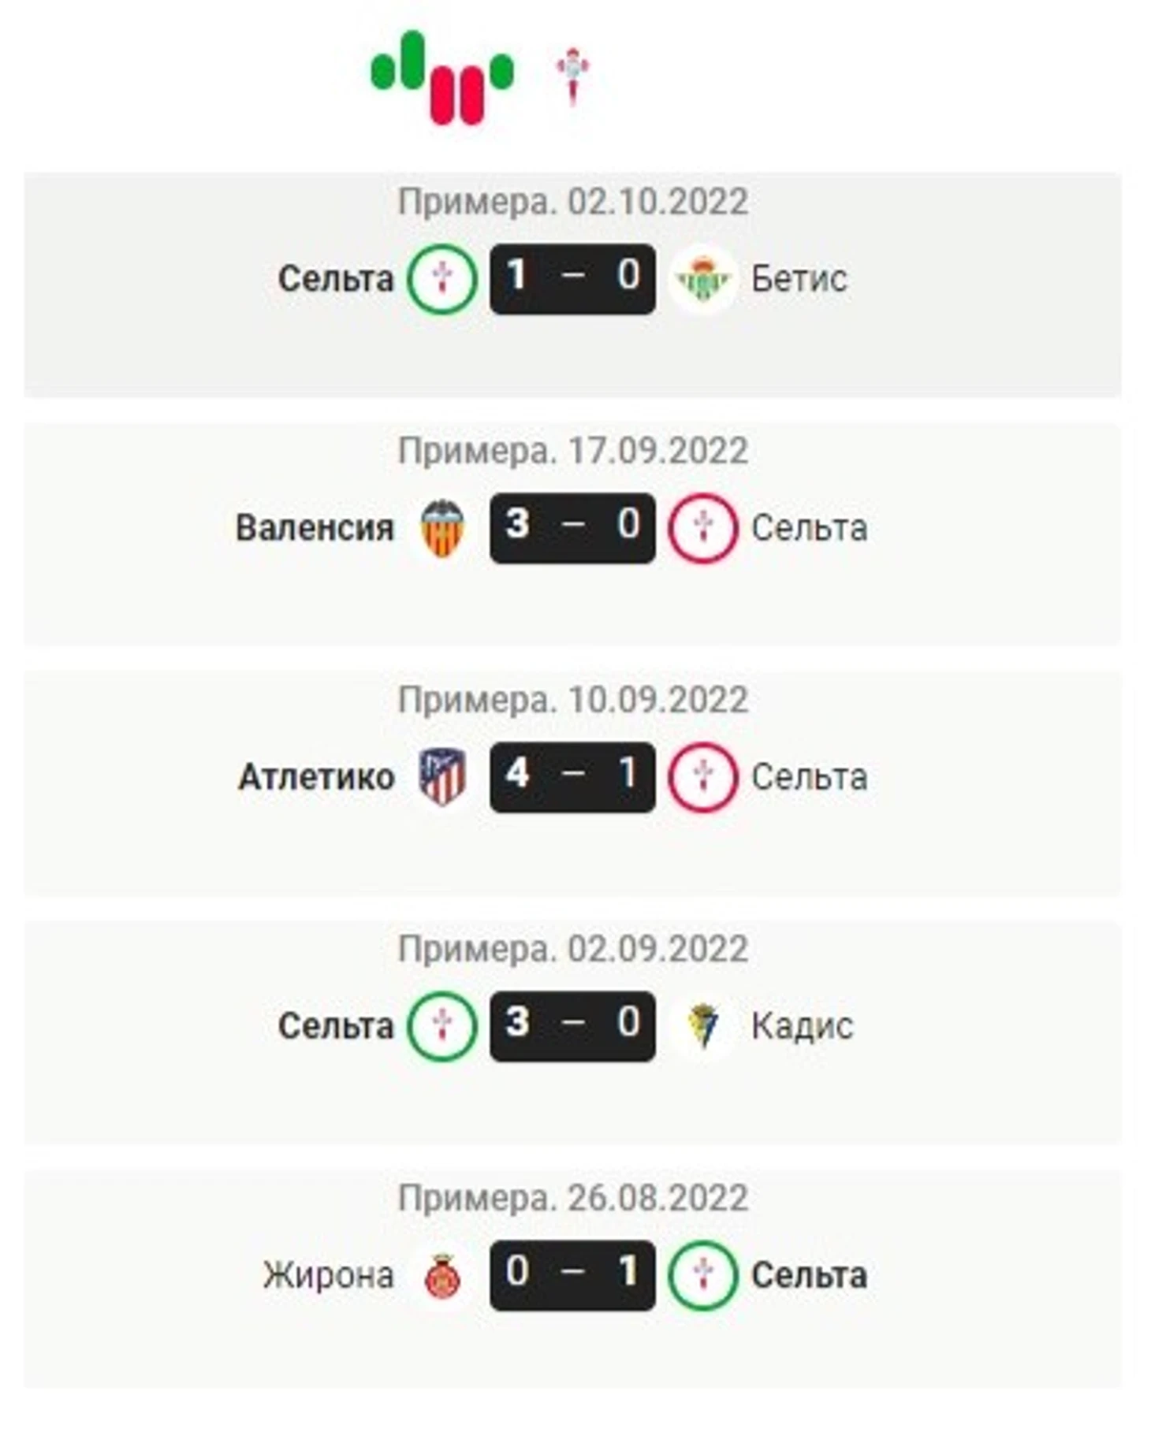
Task: Click the Celta crest at top header
Action: (572, 76)
